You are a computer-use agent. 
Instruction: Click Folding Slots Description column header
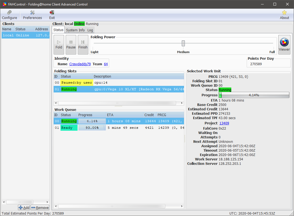click(138, 76)
